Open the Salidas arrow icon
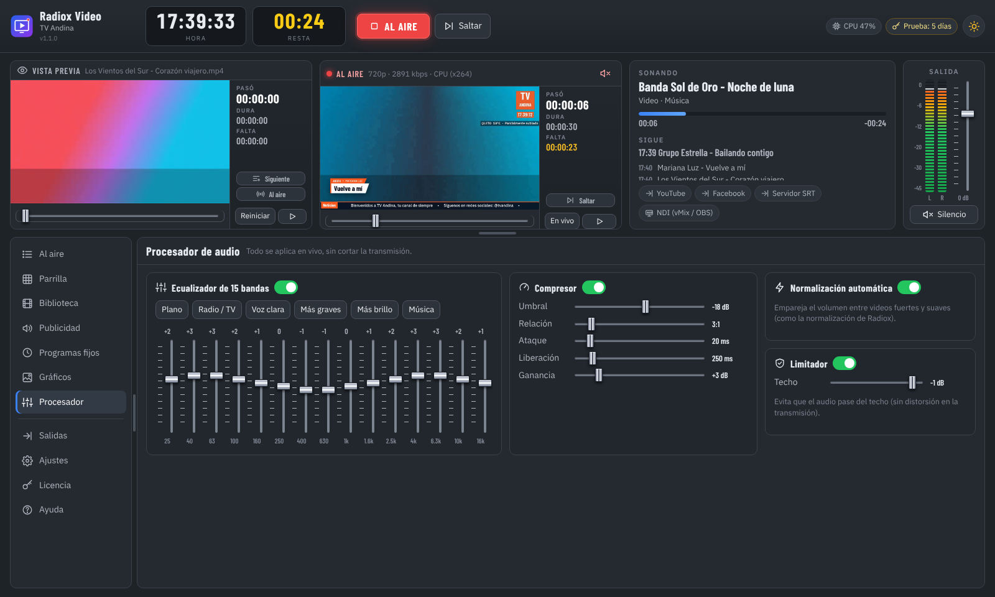 click(27, 436)
